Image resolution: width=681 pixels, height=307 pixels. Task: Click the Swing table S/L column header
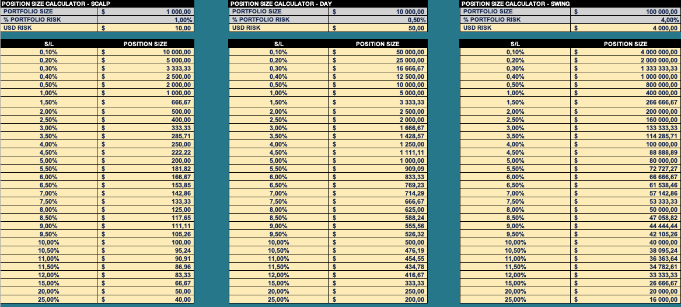[x=515, y=44]
